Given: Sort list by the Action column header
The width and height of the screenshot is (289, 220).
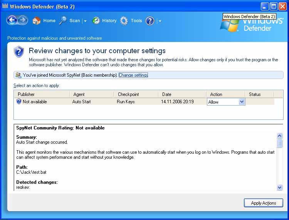Looking at the screenshot, I should [225, 94].
